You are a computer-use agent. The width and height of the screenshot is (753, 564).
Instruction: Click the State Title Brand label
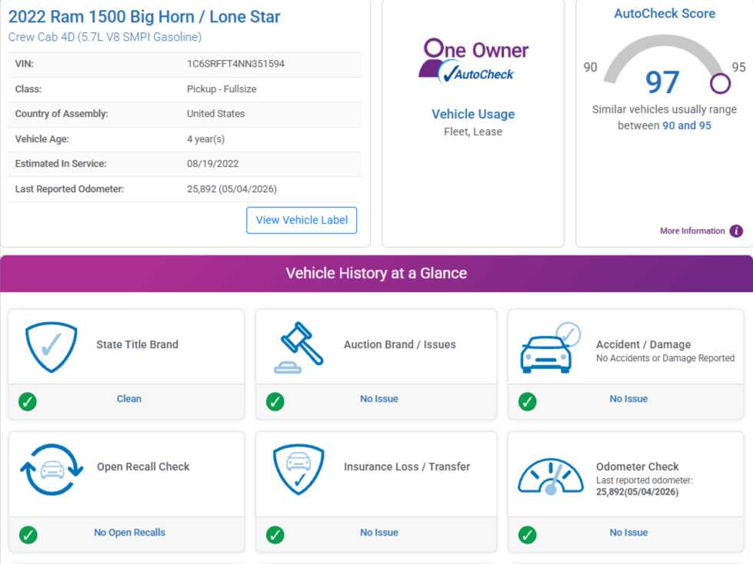point(138,344)
